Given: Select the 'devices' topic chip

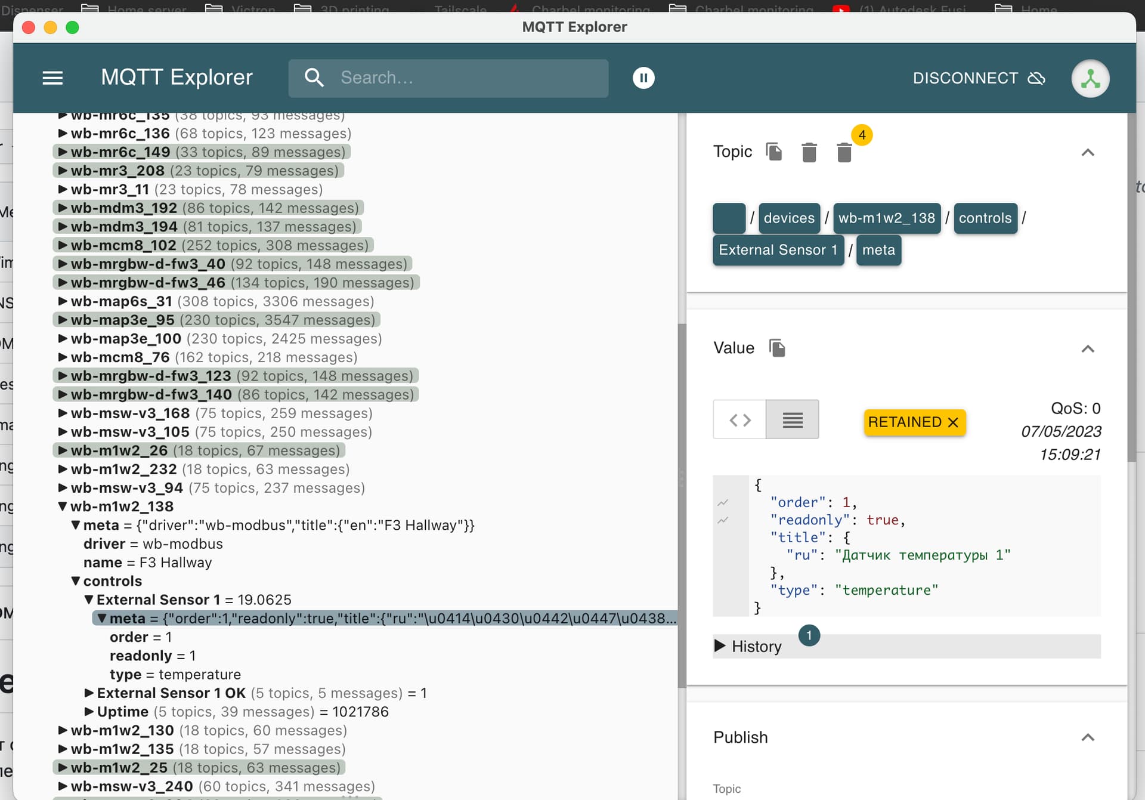Looking at the screenshot, I should (x=789, y=218).
